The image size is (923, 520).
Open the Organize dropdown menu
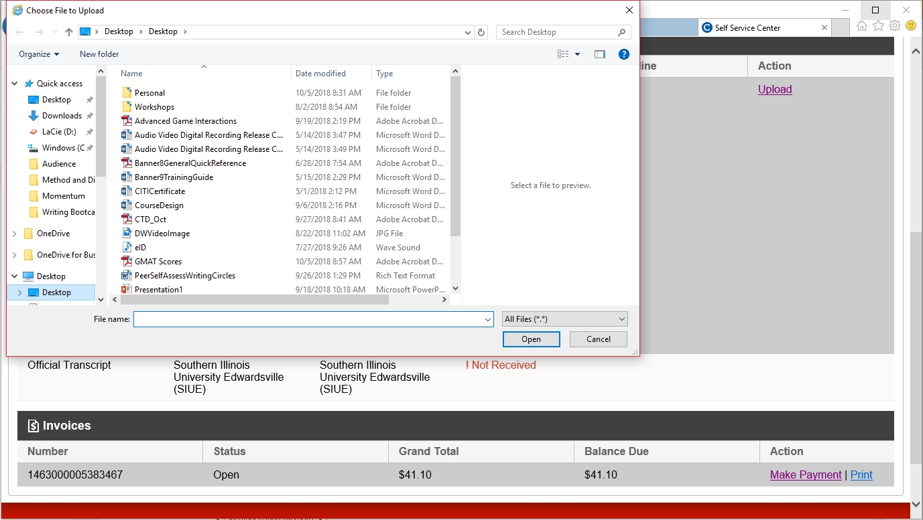39,54
